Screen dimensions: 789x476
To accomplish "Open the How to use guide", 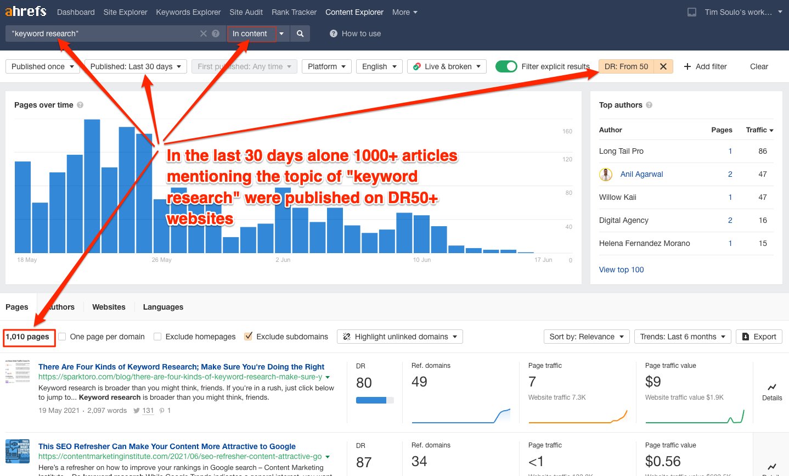I will click(x=355, y=33).
